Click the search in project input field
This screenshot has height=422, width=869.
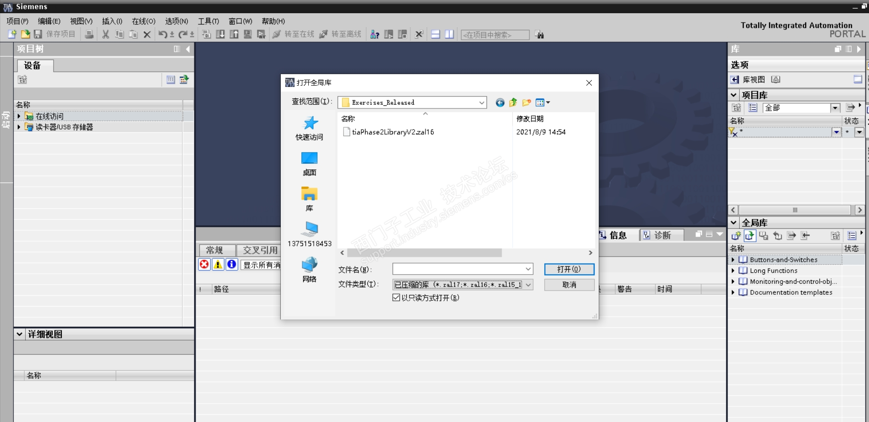click(495, 35)
